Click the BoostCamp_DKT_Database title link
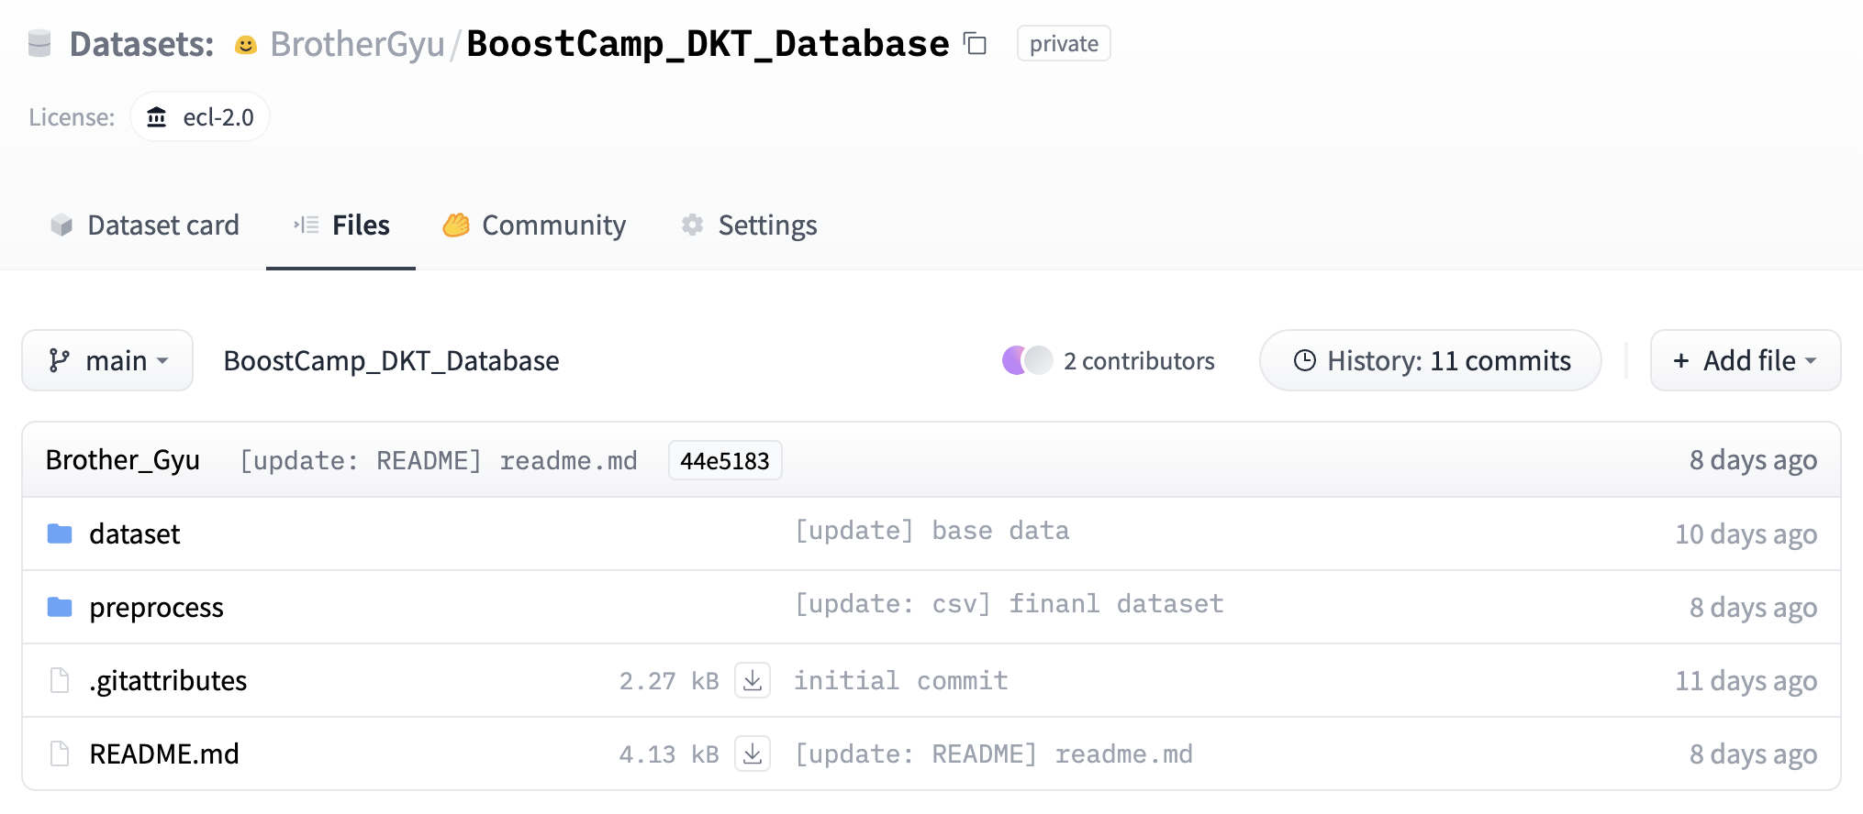 tap(708, 44)
